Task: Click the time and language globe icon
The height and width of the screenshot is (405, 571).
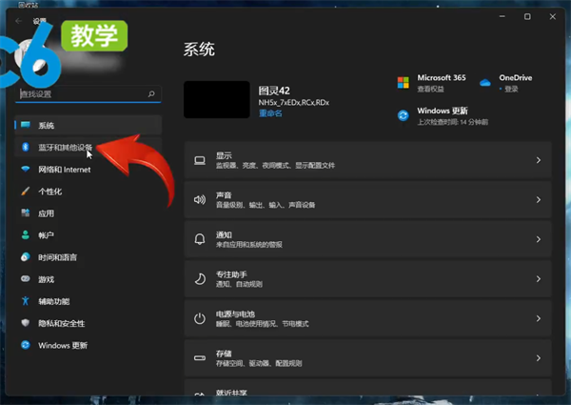Action: click(25, 257)
